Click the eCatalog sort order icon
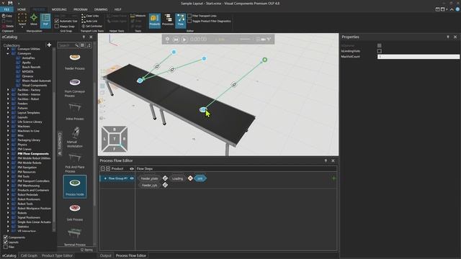The width and height of the screenshot is (461, 259). click(89, 45)
